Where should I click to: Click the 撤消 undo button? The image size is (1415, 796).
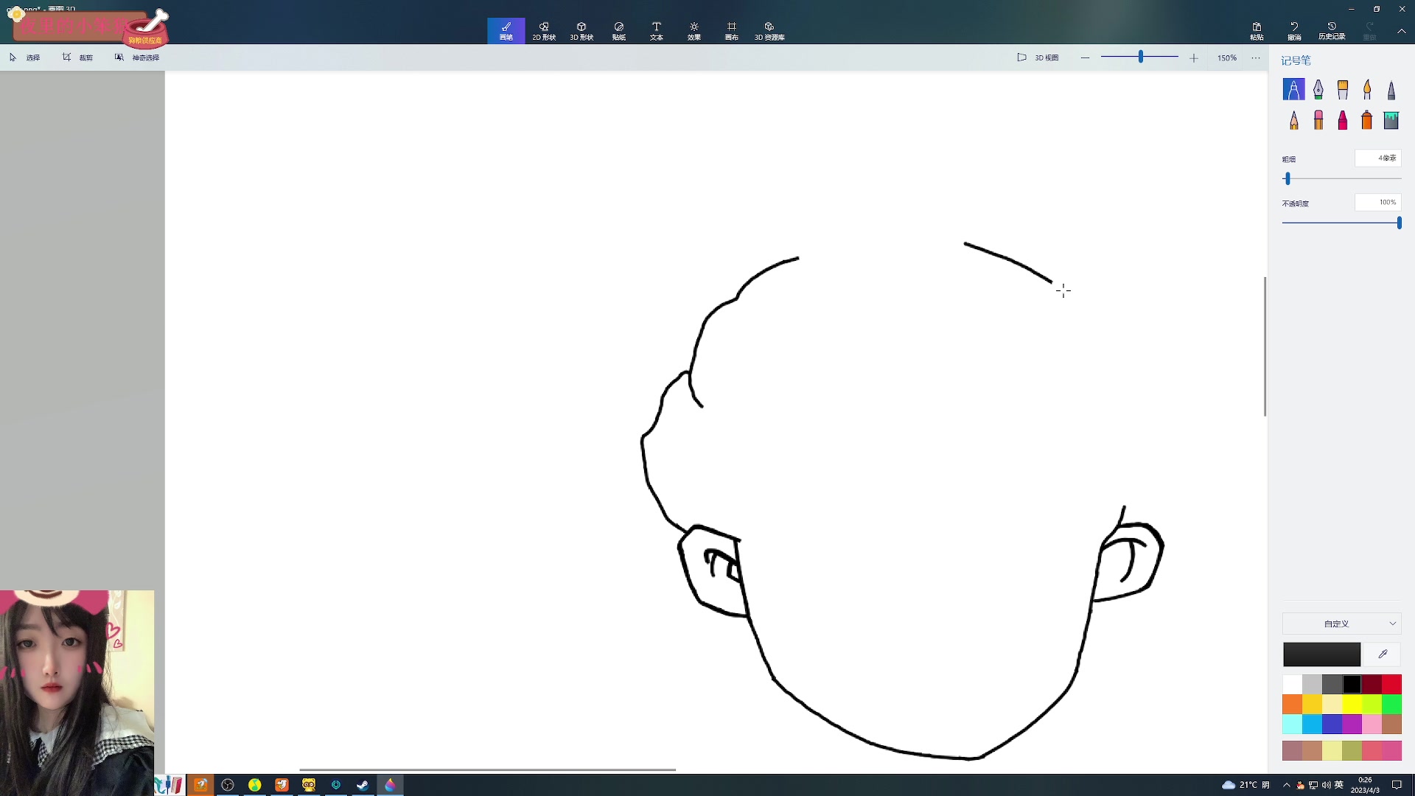[x=1294, y=31]
